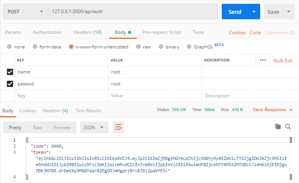299x183 pixels.
Task: Open search in response magnifier icon
Action: tap(288, 126)
